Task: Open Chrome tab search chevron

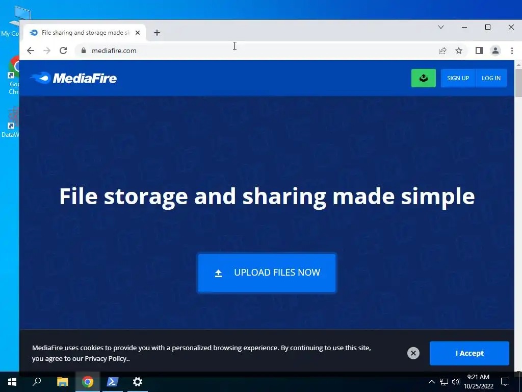Action: pos(441,27)
